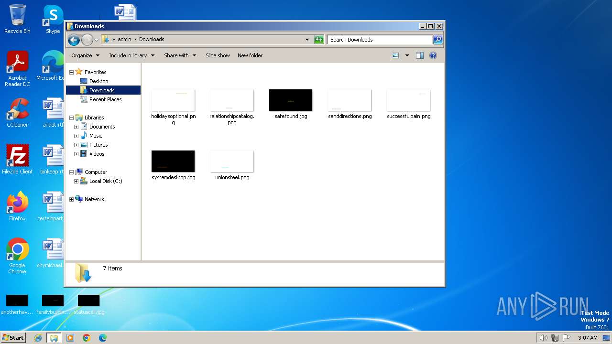Select the CCleaner desktop shortcut
Viewport: 612px width, 344px height.
tap(17, 113)
